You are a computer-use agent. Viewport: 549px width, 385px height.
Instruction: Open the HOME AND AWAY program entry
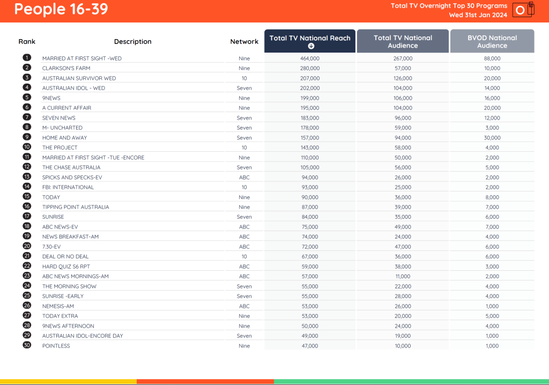64,137
